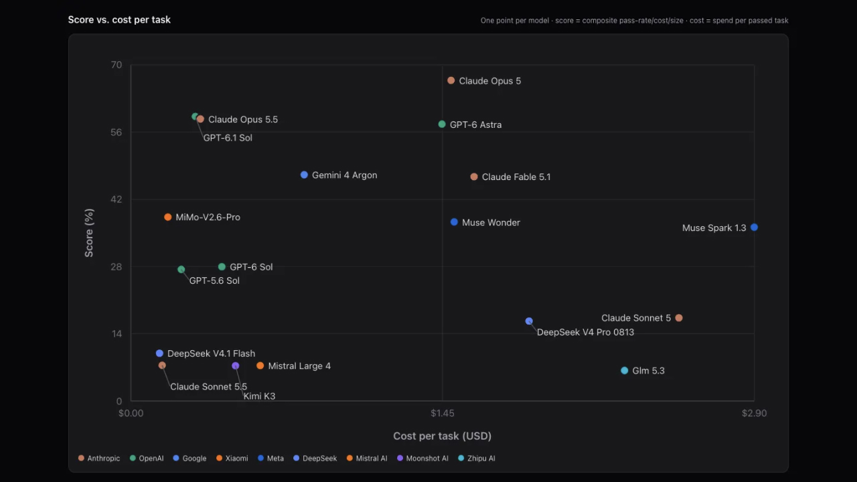Select the Moonshot AI legend entry
The height and width of the screenshot is (482, 857).
point(422,459)
